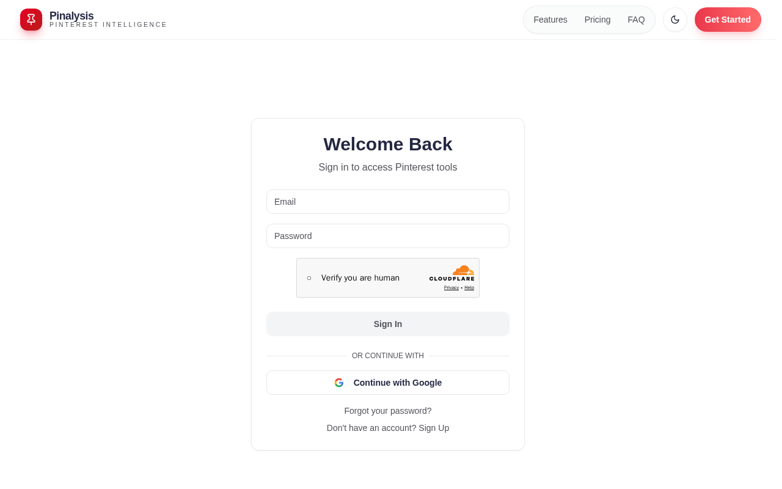Open the FAQ nav item
The width and height of the screenshot is (782, 489).
[x=636, y=20]
